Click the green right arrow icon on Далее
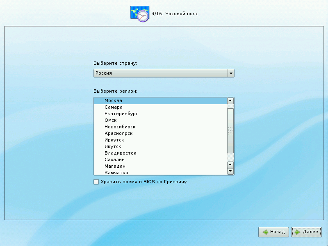 pyautogui.click(x=297, y=232)
